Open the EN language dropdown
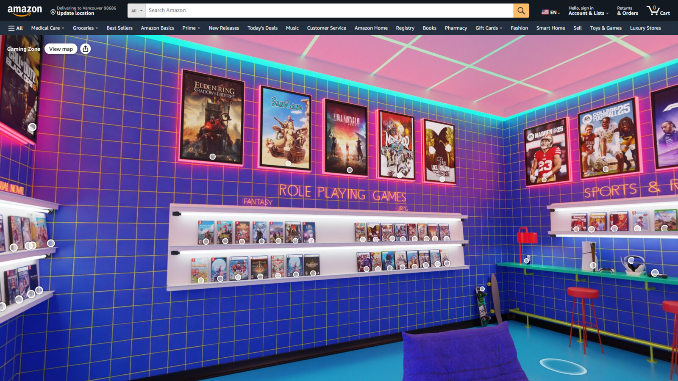678x381 pixels. (551, 12)
